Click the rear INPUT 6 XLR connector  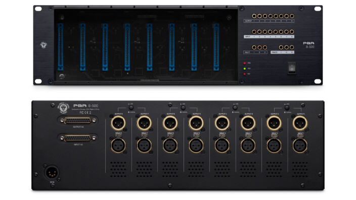170,145
